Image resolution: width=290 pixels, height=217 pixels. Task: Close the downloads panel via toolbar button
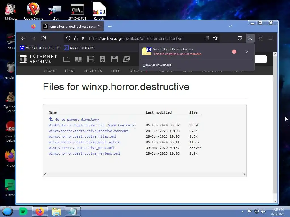(250, 38)
